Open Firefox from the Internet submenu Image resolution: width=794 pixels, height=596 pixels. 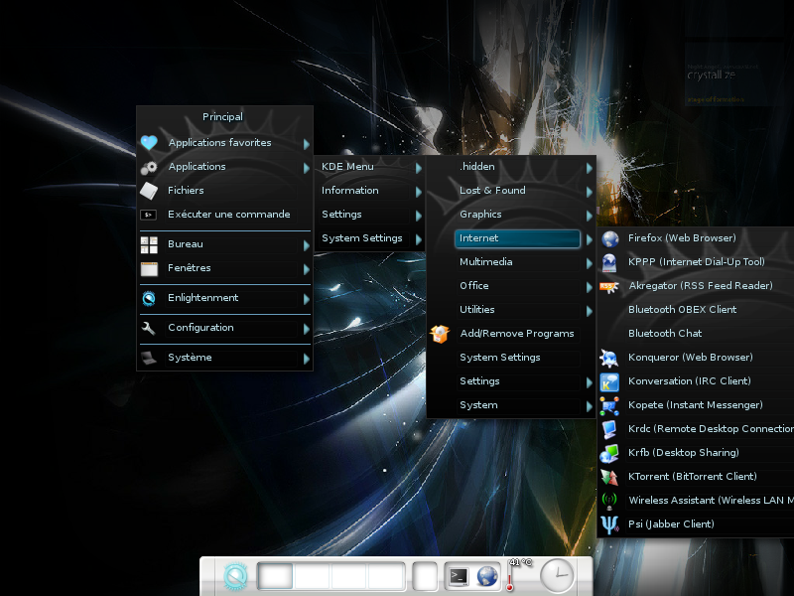click(x=682, y=238)
